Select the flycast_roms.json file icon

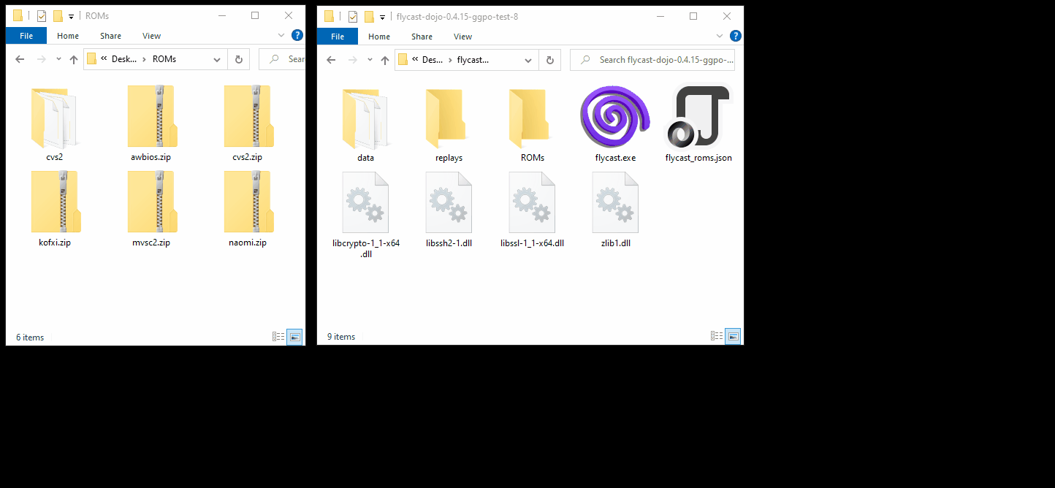tap(698, 118)
